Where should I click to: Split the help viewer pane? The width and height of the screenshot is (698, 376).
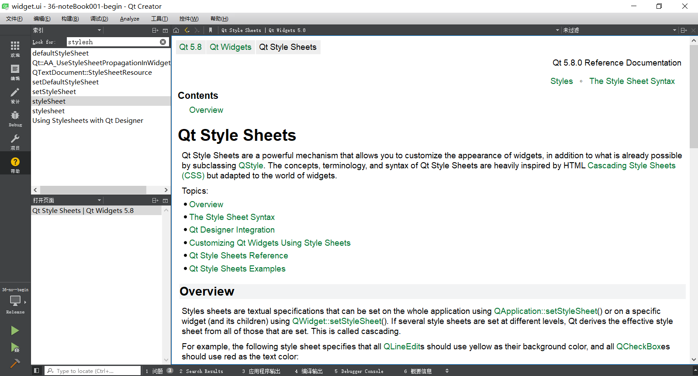(684, 30)
